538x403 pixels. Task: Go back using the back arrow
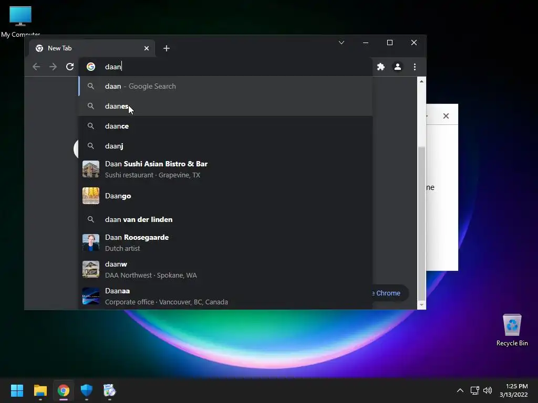[36, 67]
